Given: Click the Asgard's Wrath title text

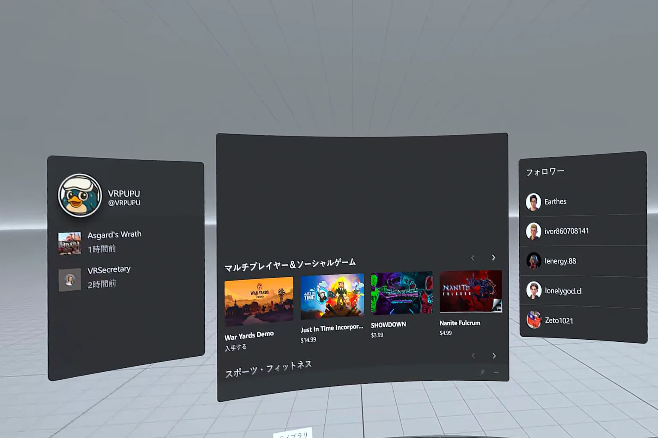Looking at the screenshot, I should click(114, 234).
